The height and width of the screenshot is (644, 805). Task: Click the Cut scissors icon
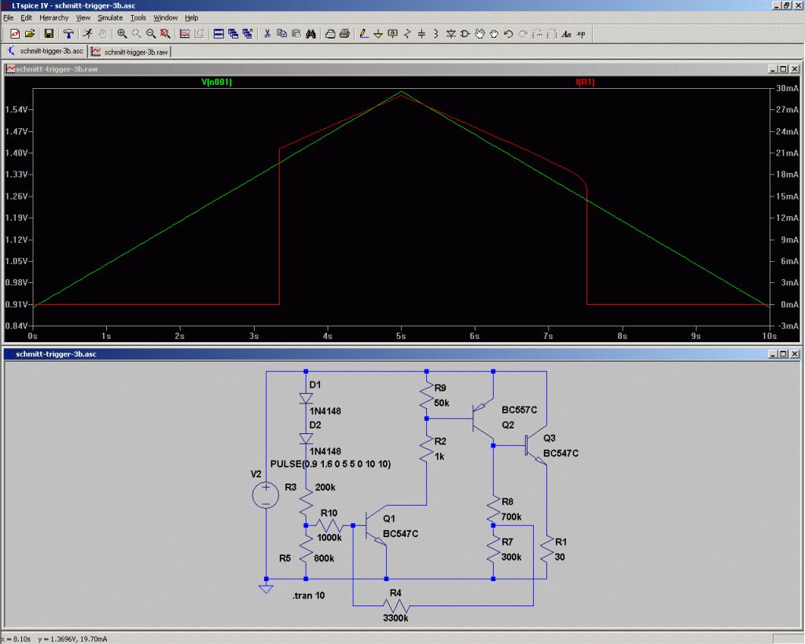pyautogui.click(x=267, y=34)
